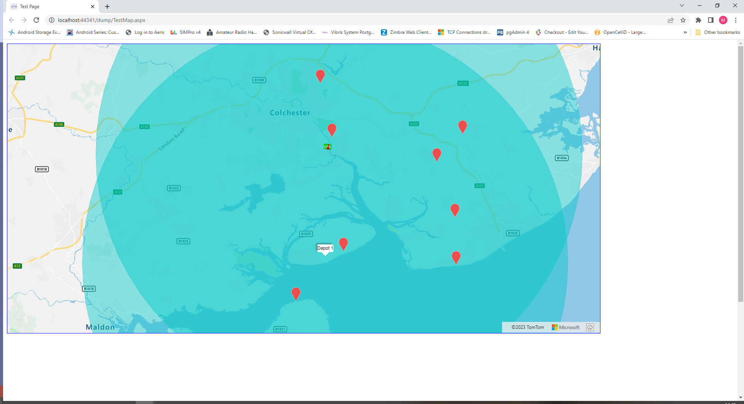Screen dimensions: 744x404
Task: Open a new tab
Action: click(107, 7)
